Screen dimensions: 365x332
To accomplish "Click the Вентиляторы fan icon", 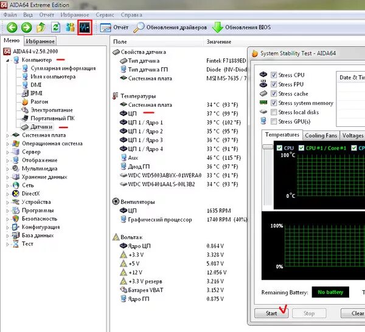I will point(116,202).
